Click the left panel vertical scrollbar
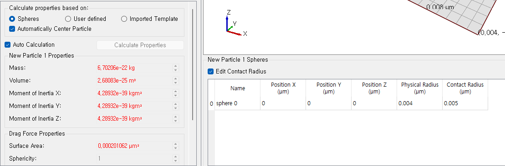The image size is (505, 166). click(193, 64)
